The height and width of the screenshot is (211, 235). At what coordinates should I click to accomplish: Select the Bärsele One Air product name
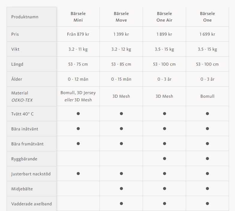pyautogui.click(x=164, y=17)
